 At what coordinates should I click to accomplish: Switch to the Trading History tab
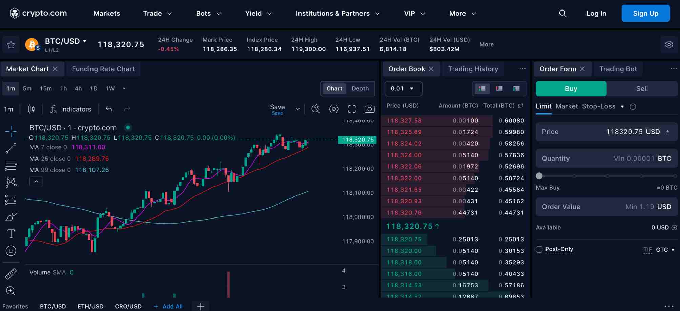[x=473, y=69]
